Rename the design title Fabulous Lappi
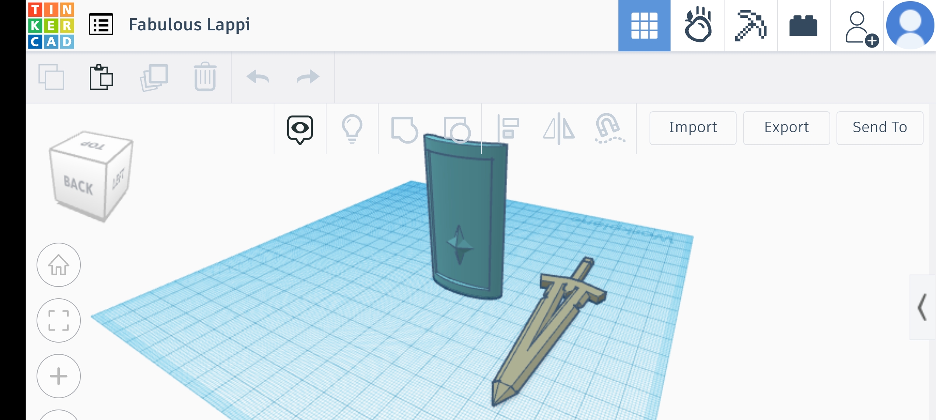This screenshot has height=420, width=936. click(189, 24)
